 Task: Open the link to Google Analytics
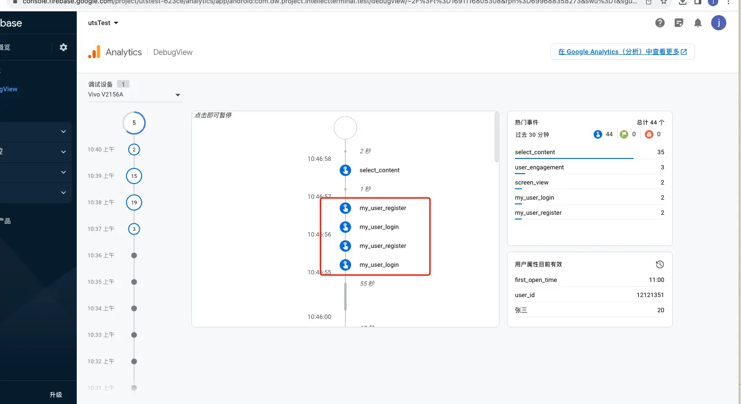[x=622, y=52]
